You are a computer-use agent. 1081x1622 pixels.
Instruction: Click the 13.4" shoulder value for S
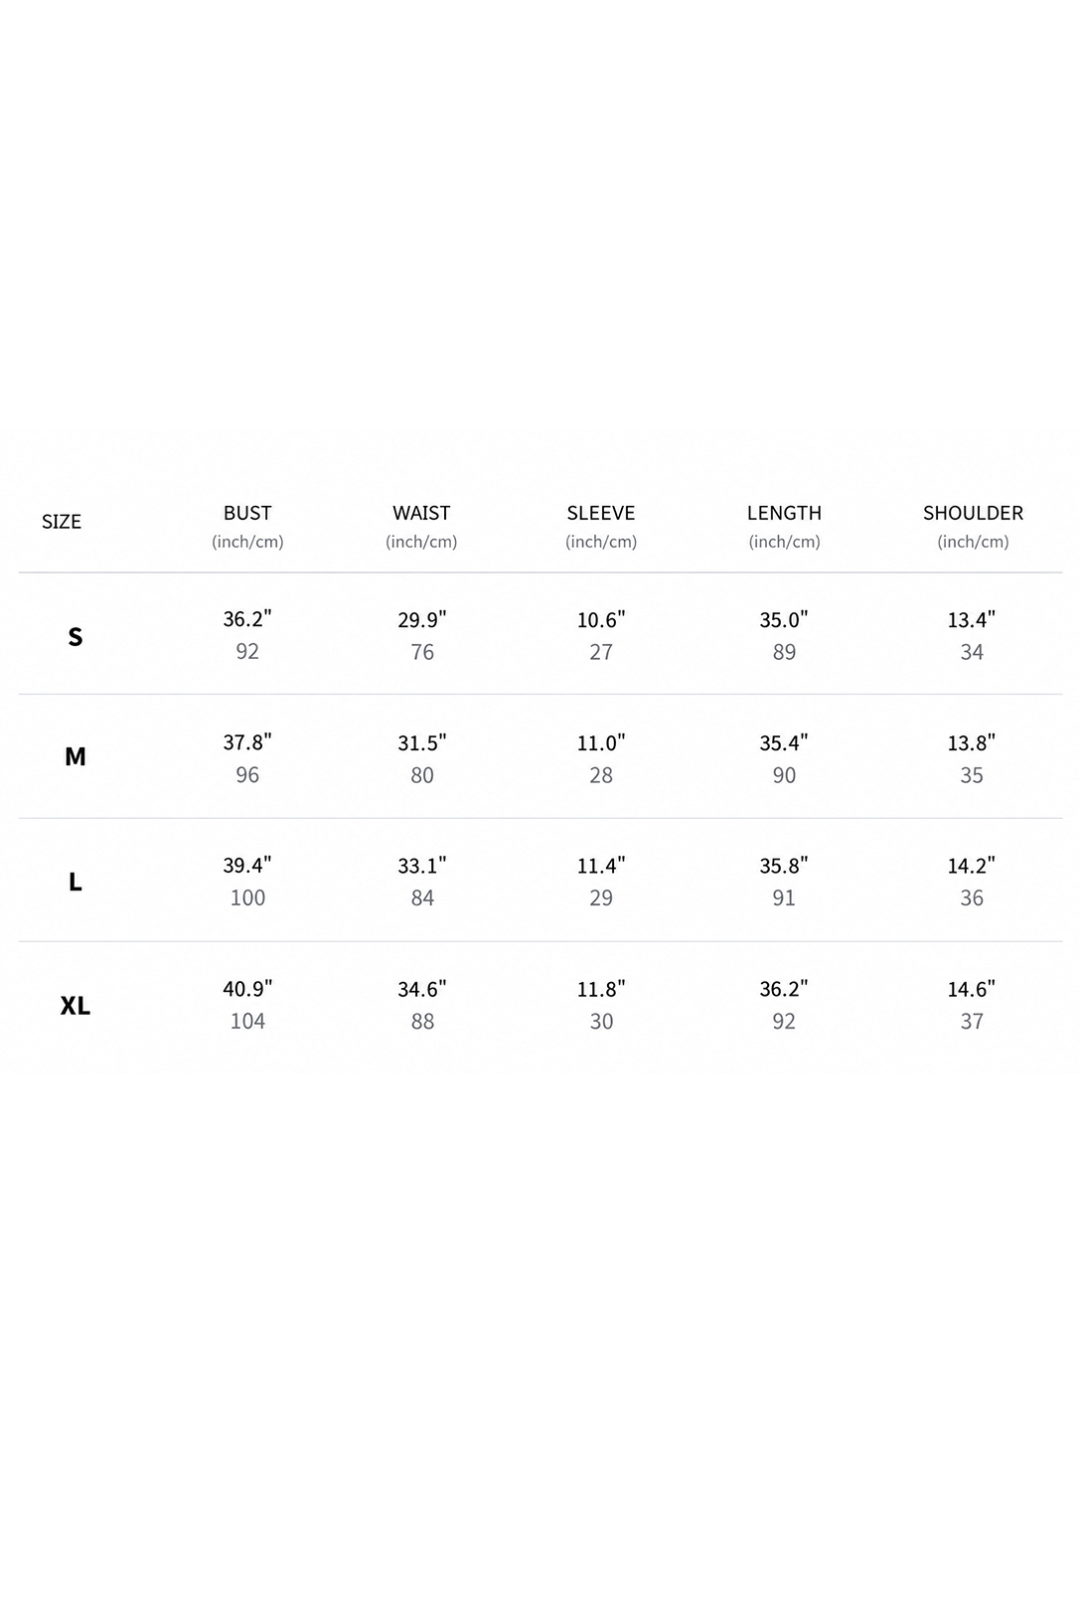(x=972, y=620)
